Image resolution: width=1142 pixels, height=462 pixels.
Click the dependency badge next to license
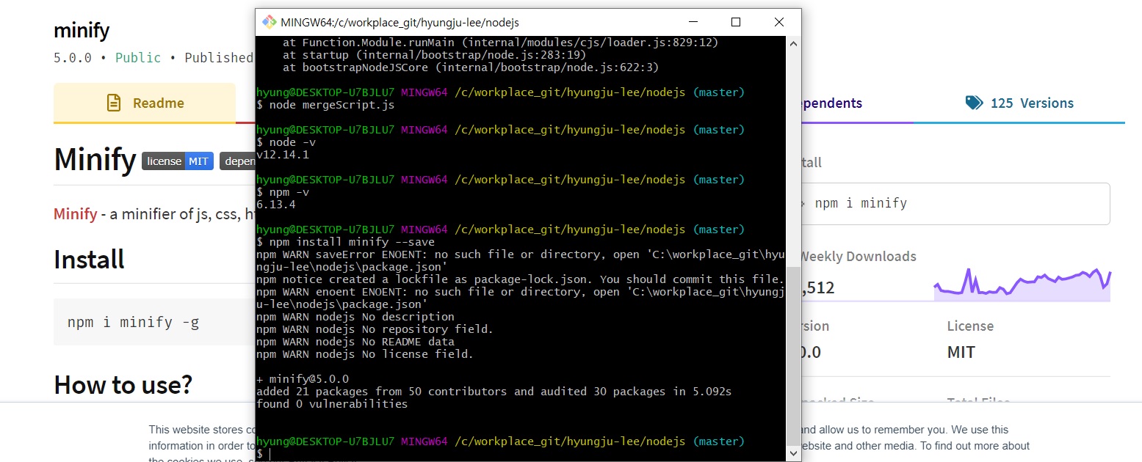tap(238, 161)
